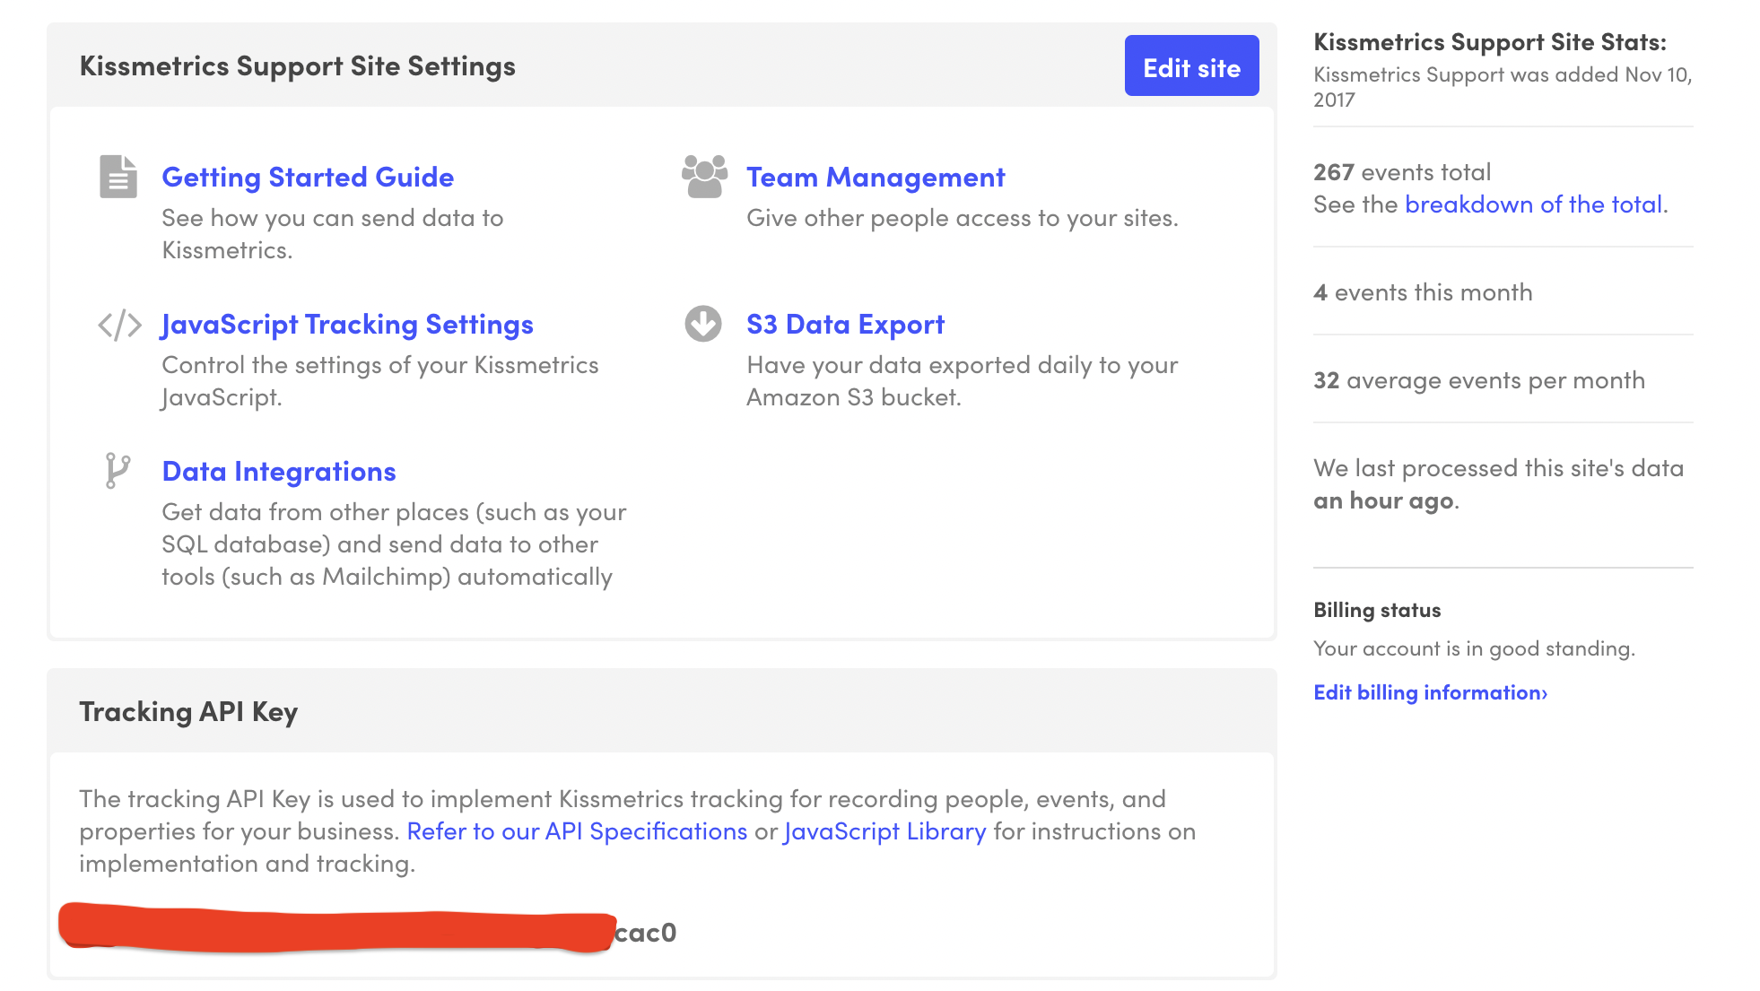Click the code brackets icon for JavaScript Tracking
The height and width of the screenshot is (991, 1760).
119,325
